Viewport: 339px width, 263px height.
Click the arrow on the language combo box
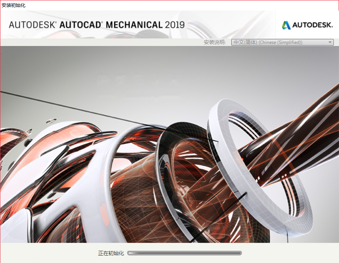click(330, 42)
